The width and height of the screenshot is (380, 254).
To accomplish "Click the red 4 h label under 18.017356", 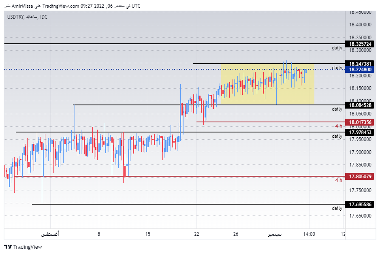I will (339, 126).
